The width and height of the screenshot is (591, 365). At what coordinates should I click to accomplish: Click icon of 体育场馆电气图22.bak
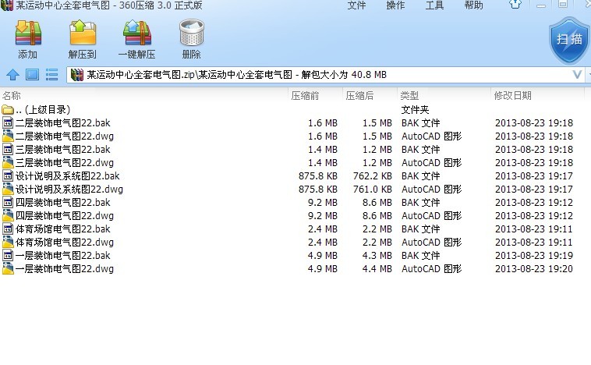[8, 229]
